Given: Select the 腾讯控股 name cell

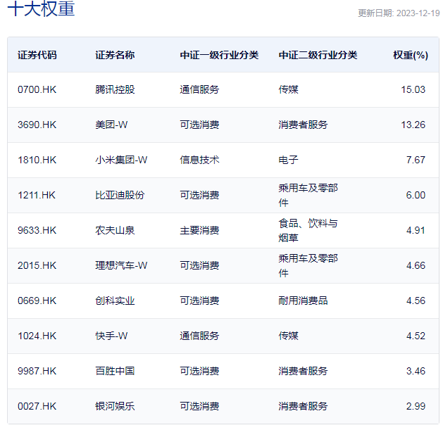Looking at the screenshot, I should pos(115,90).
